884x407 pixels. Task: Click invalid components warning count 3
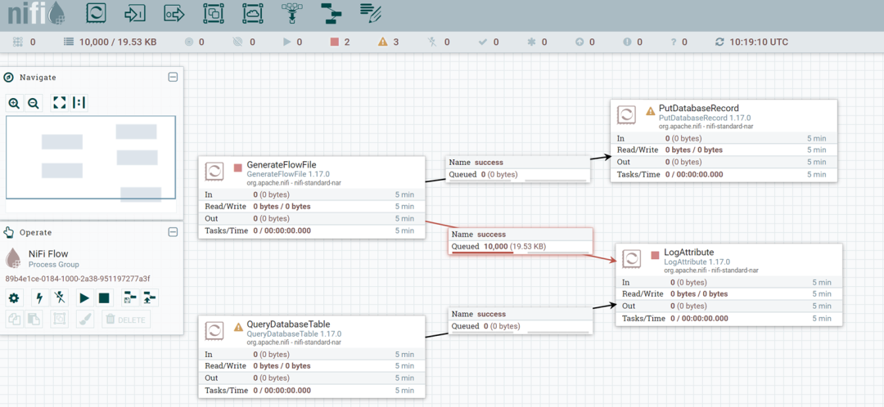tap(389, 42)
